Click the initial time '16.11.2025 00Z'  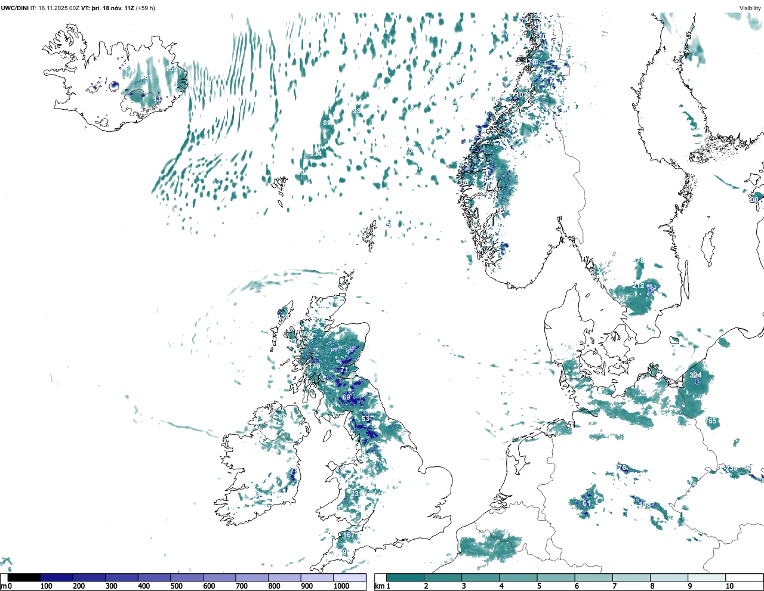tap(59, 8)
